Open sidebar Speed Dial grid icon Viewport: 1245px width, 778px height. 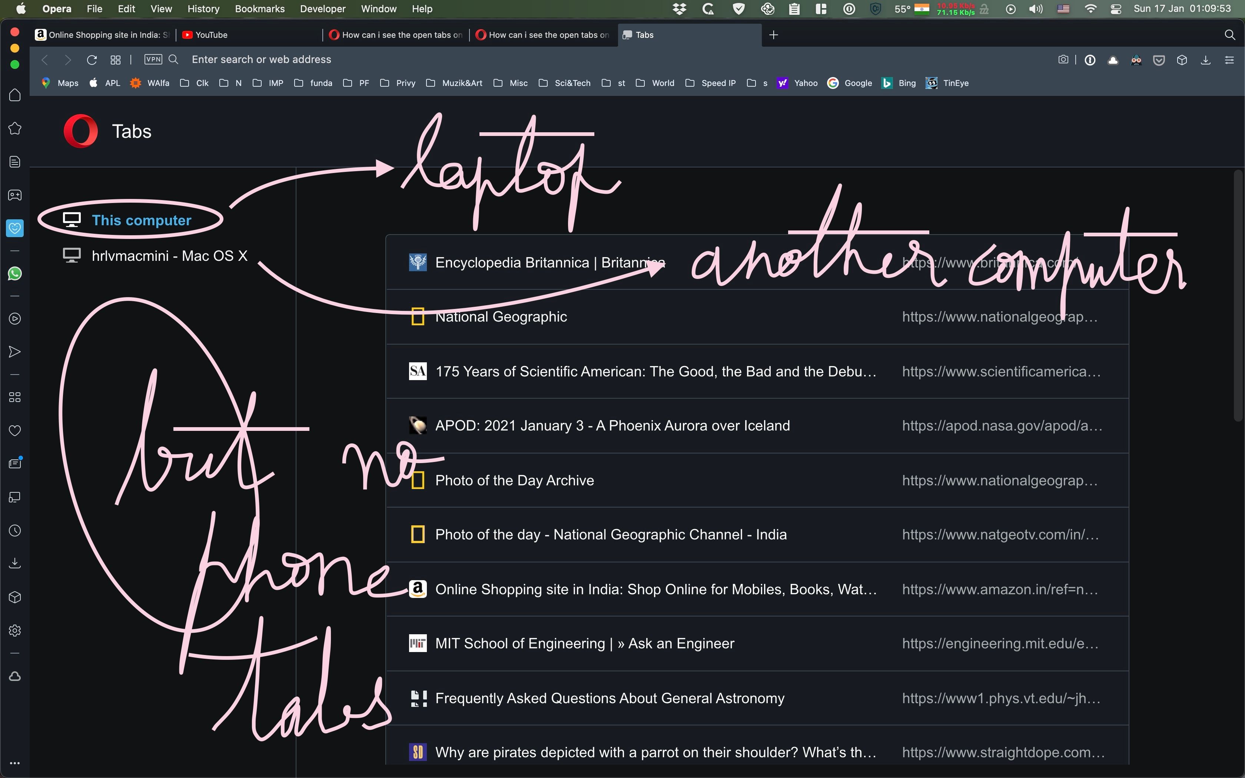tap(15, 397)
